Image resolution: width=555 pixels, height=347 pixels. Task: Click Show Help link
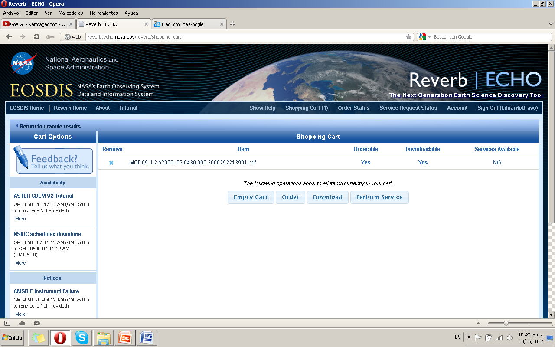262,108
